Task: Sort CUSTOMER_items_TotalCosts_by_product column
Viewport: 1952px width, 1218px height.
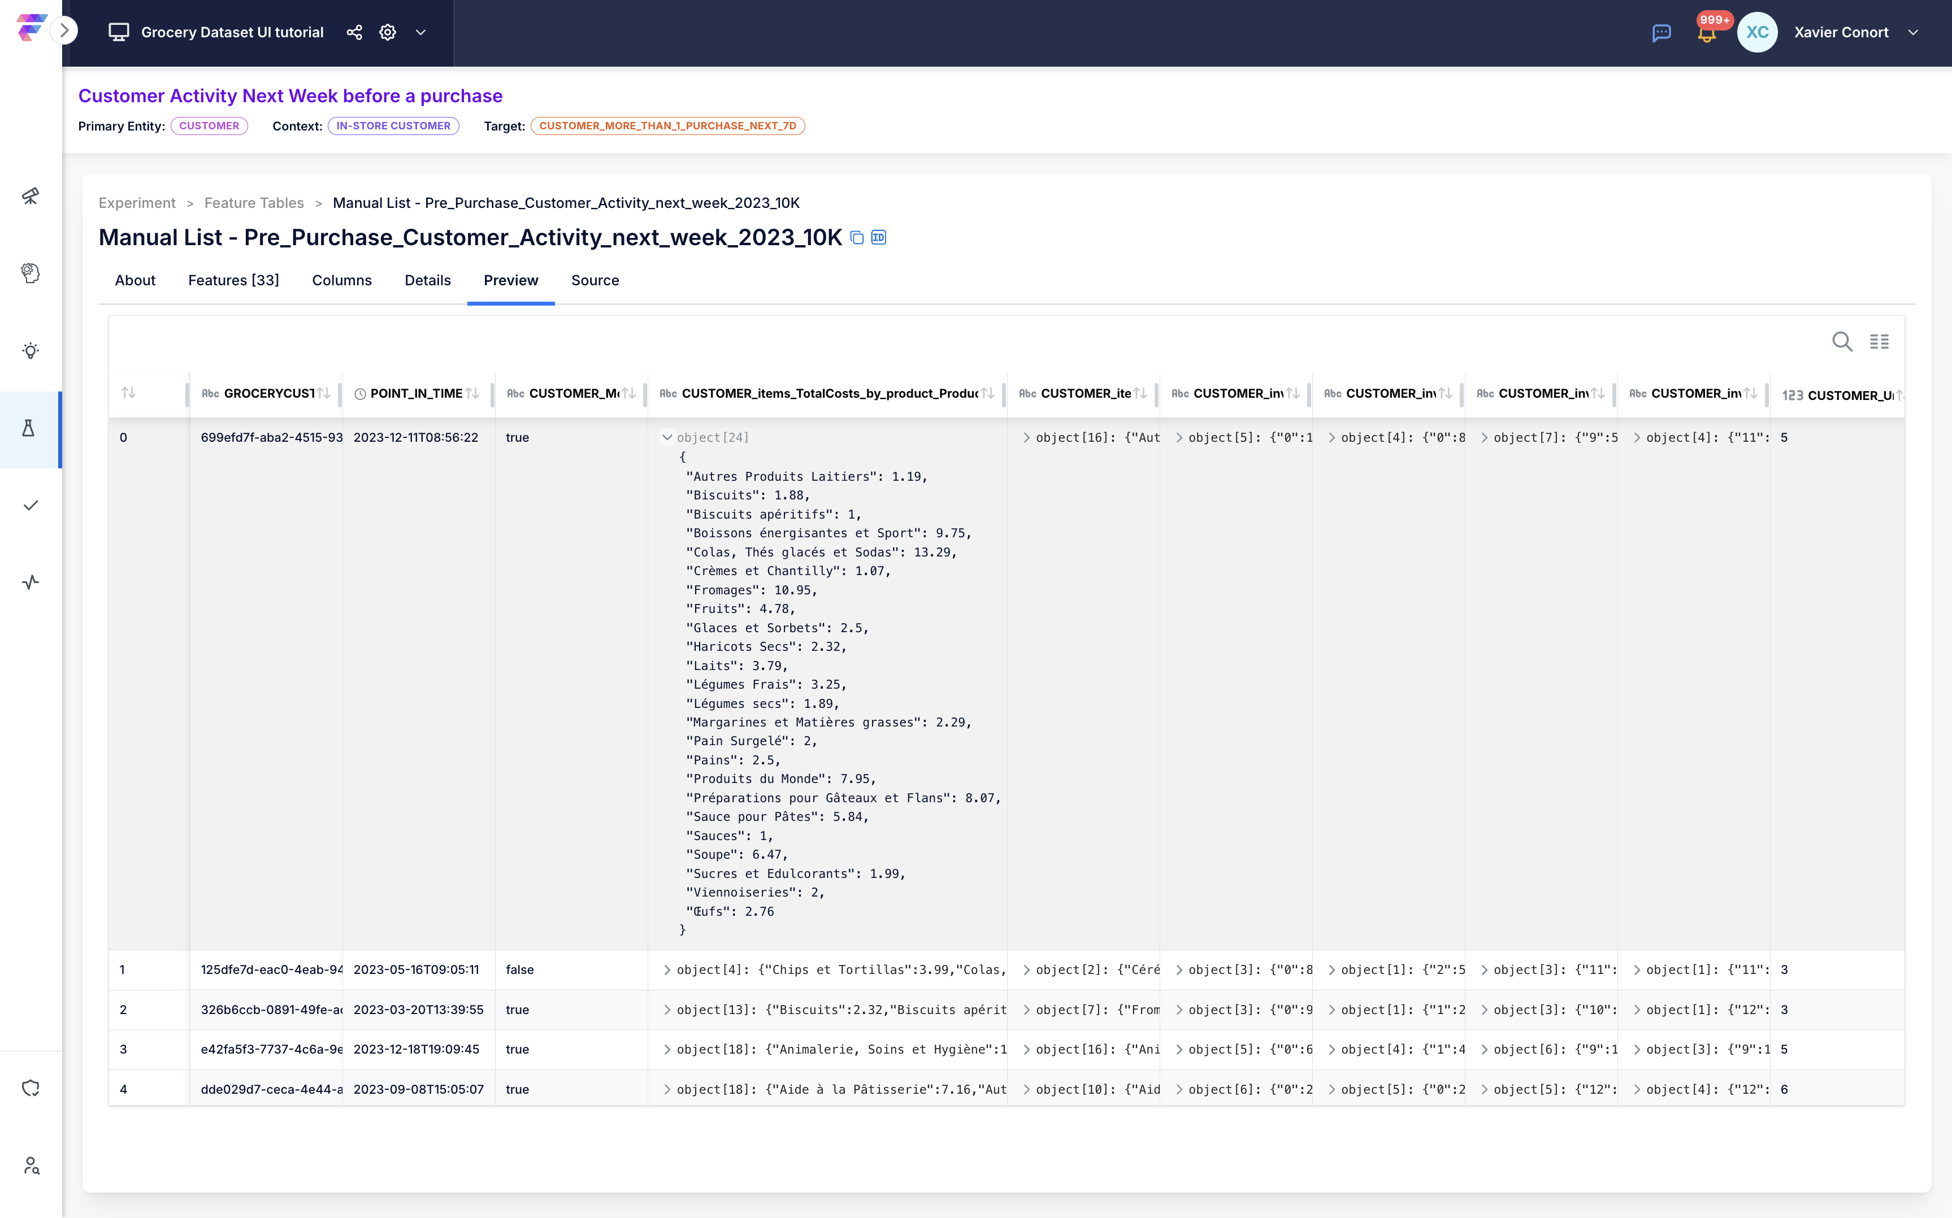Action: coord(988,393)
